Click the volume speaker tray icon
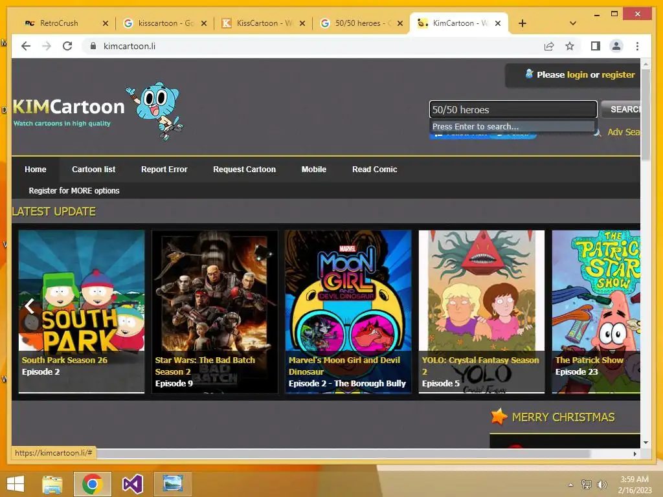This screenshot has height=497, width=663. [x=601, y=485]
